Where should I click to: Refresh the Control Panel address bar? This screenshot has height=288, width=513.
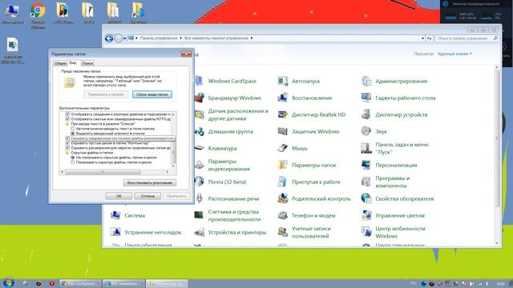click(x=430, y=38)
